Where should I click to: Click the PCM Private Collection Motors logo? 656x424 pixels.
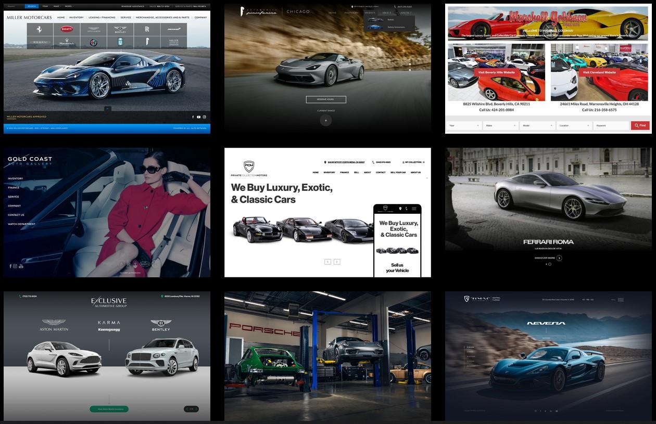tap(249, 169)
